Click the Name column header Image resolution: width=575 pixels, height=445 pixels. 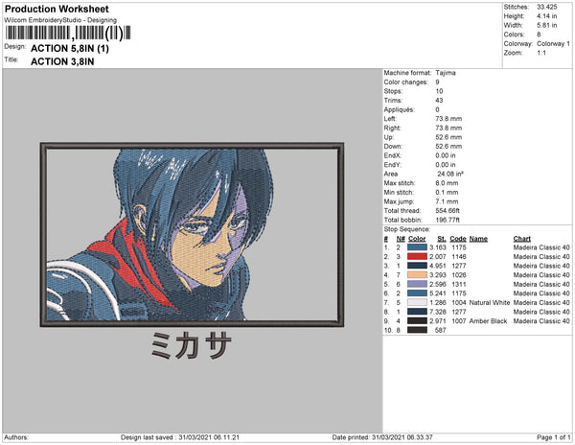[x=478, y=239]
